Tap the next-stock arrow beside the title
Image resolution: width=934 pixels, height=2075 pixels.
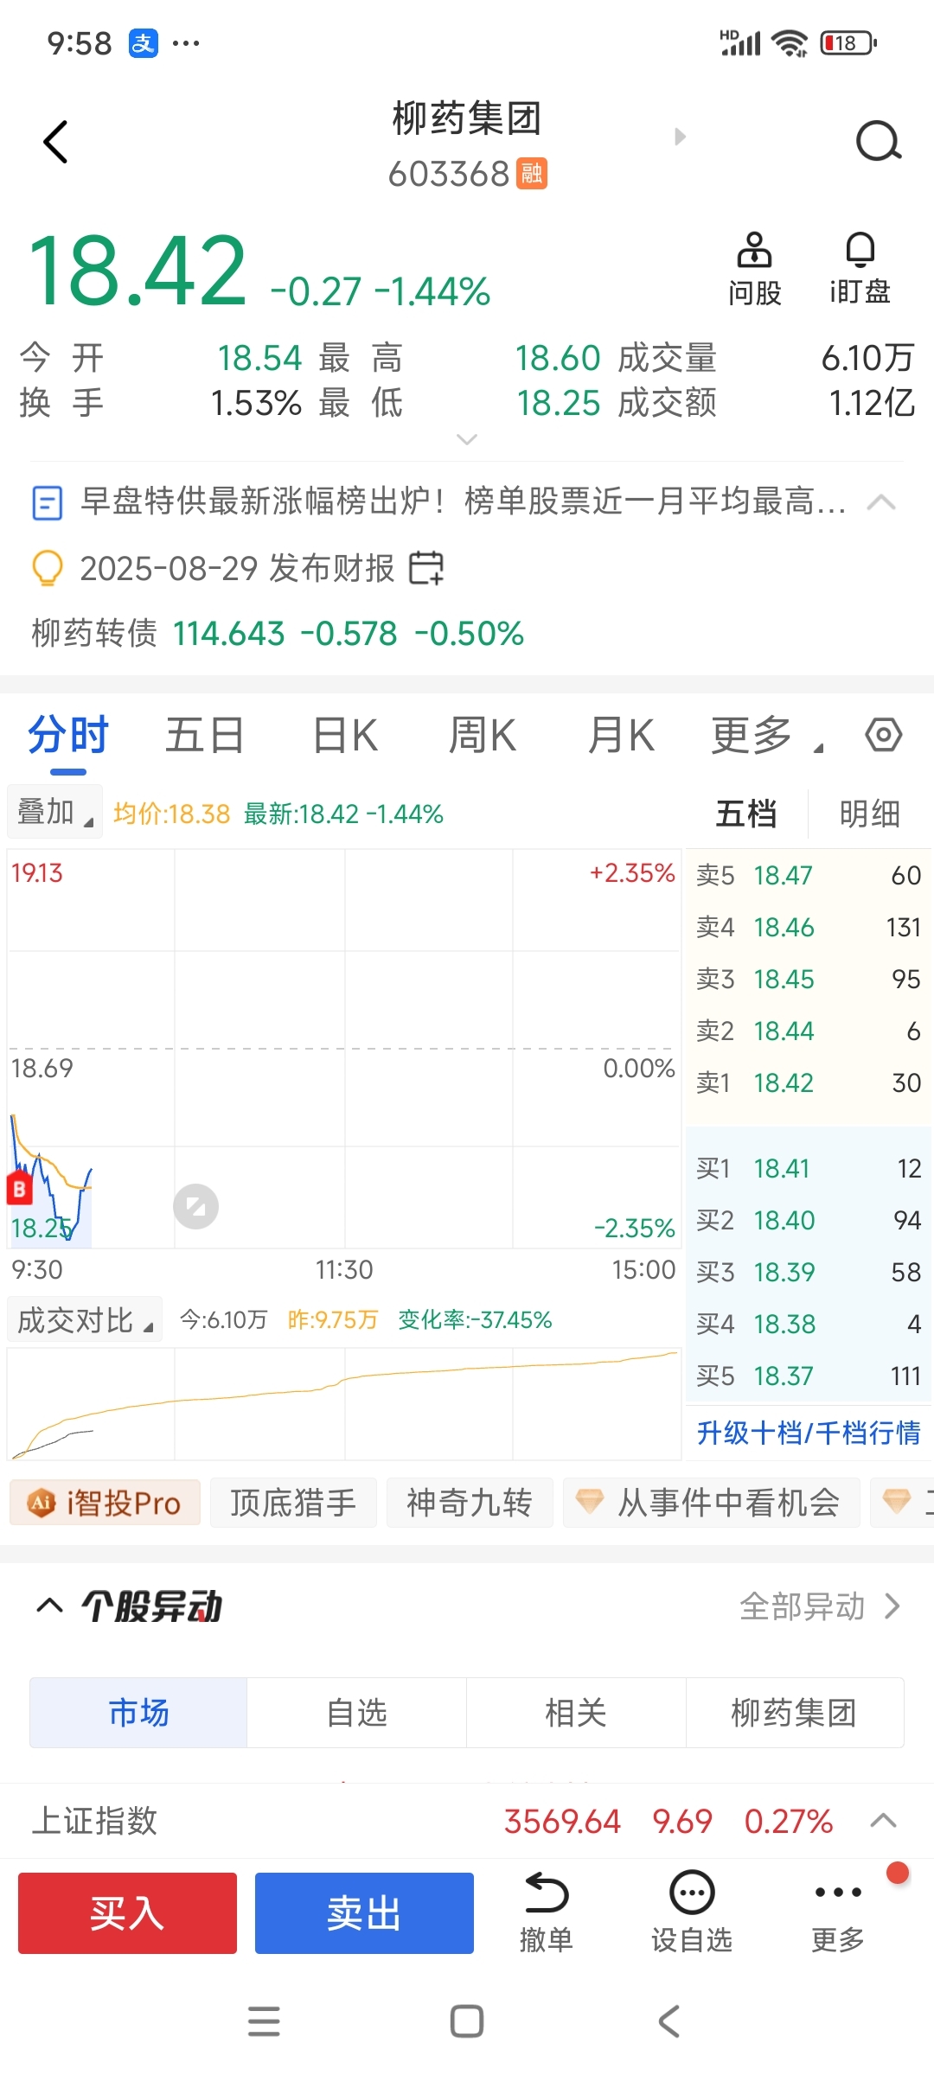coord(680,137)
